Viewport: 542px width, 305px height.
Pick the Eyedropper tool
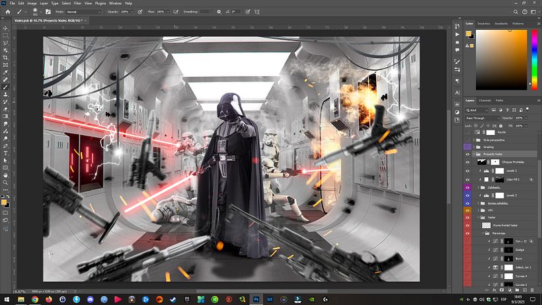[x=5, y=72]
